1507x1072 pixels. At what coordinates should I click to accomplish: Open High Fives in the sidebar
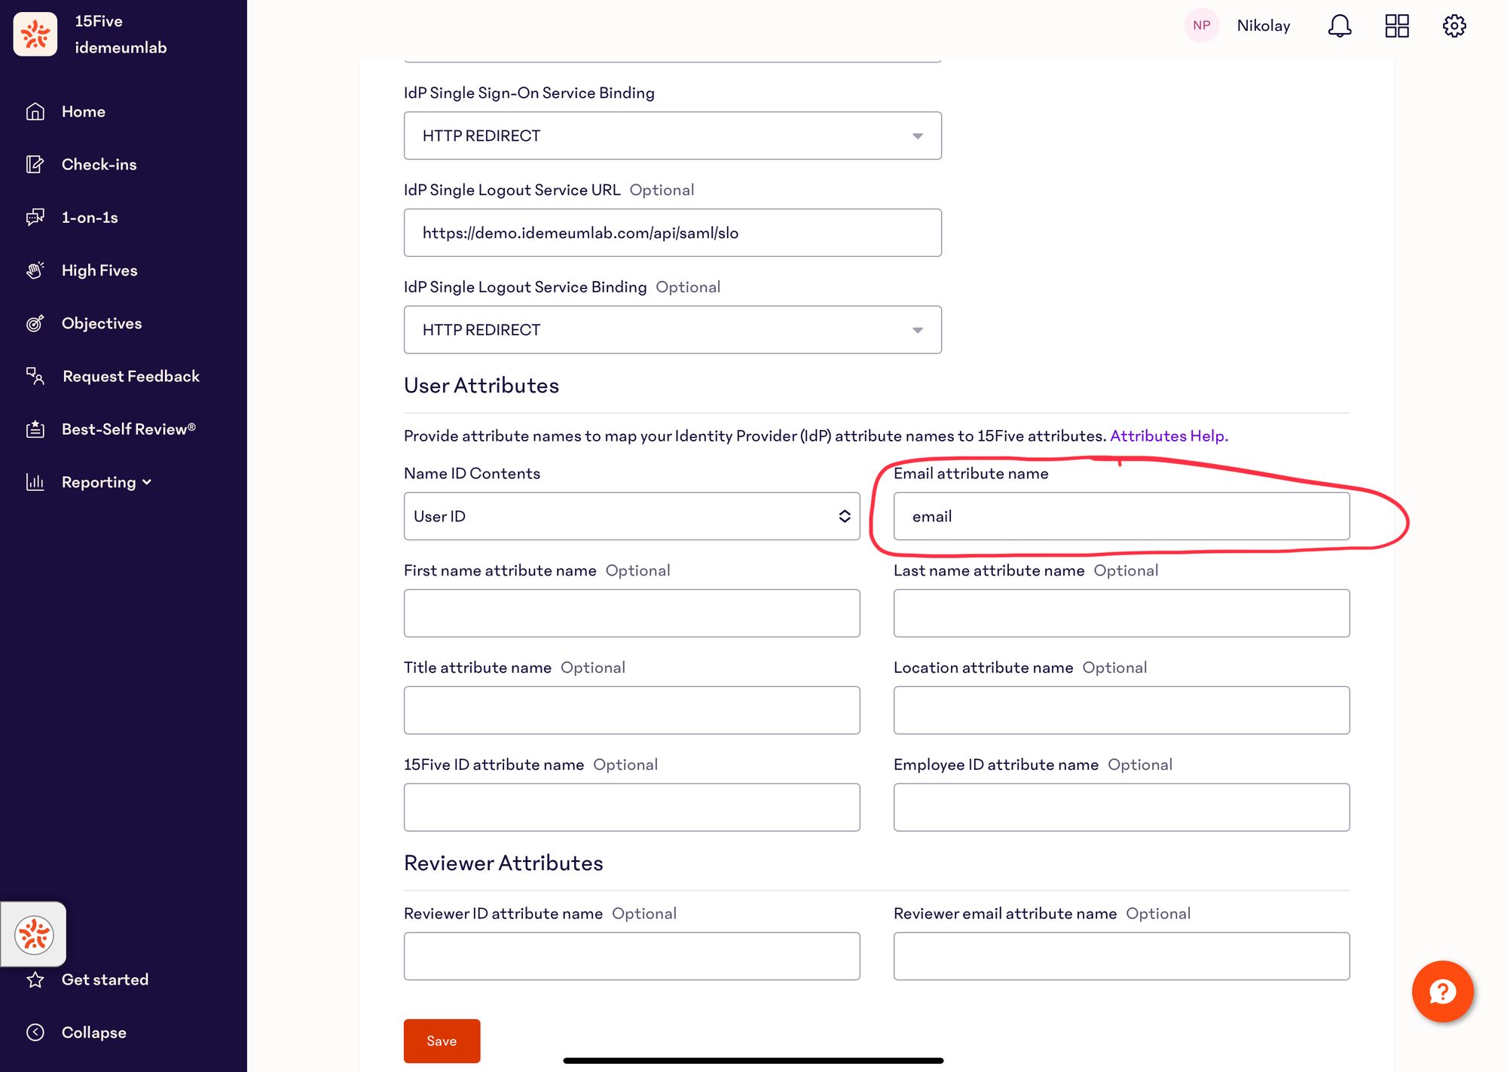(x=99, y=270)
